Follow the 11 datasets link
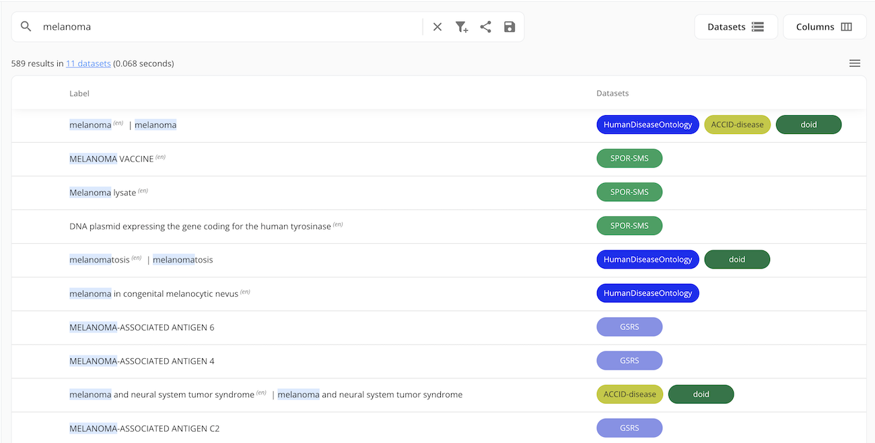The image size is (875, 443). coord(88,64)
